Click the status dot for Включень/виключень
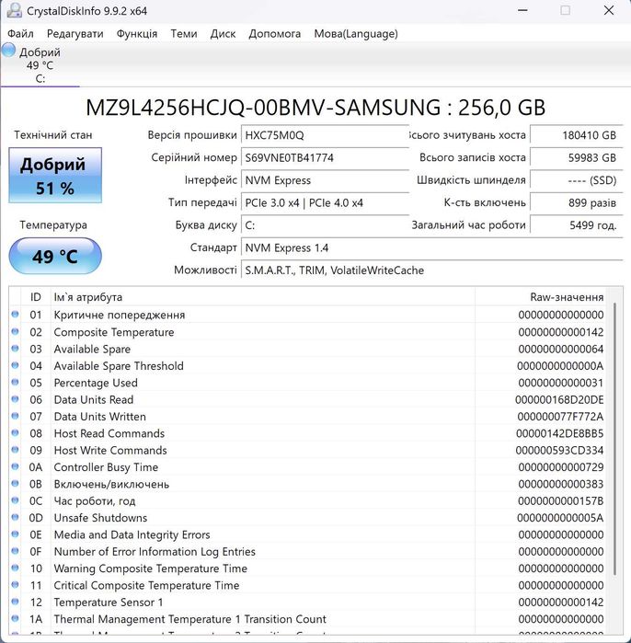The width and height of the screenshot is (631, 643). [15, 484]
